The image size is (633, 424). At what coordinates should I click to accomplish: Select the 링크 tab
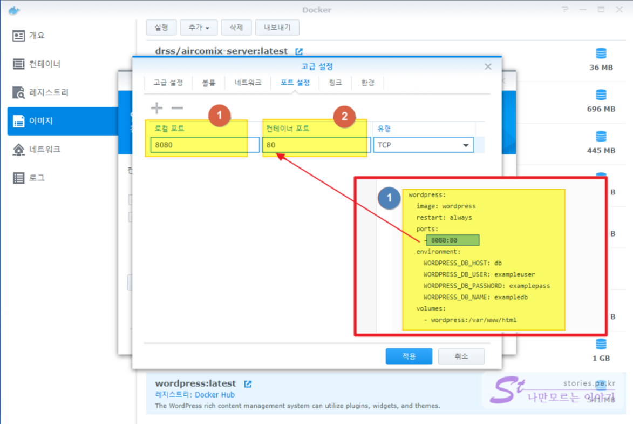(335, 83)
